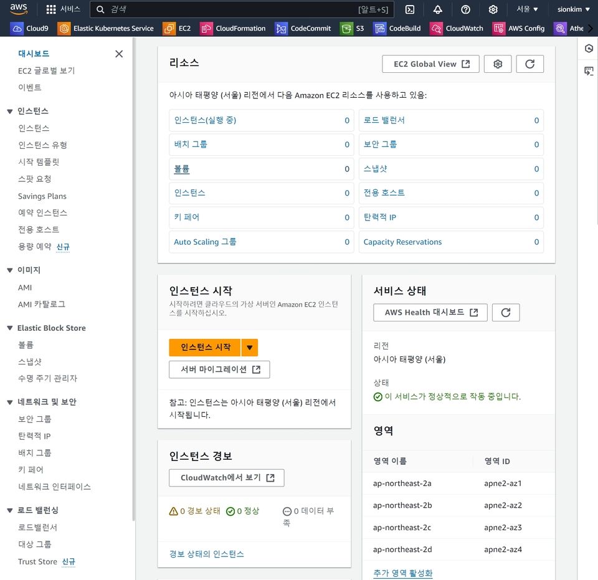598x580 pixels.
Task: Open S3 favorite shortcut
Action: point(352,28)
